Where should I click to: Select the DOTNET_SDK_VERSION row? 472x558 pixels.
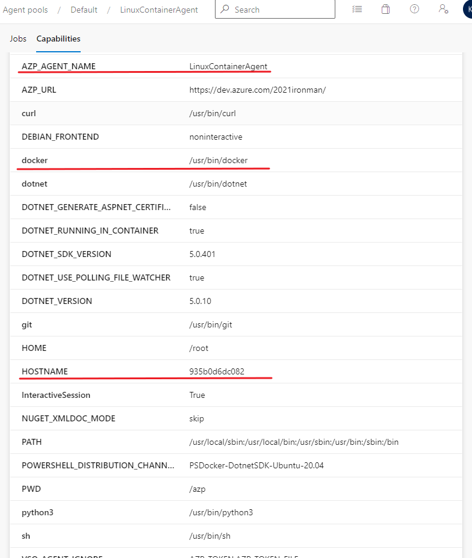click(66, 254)
